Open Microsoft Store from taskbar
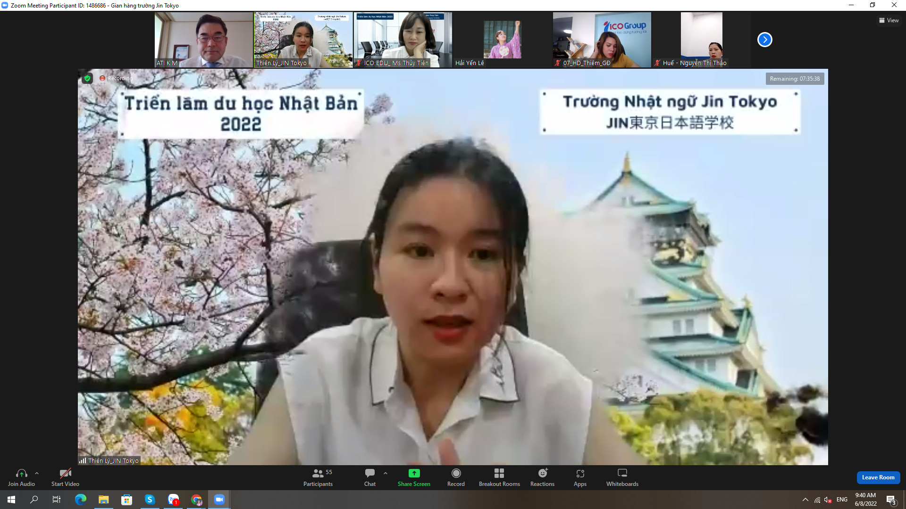The width and height of the screenshot is (906, 509). click(126, 500)
